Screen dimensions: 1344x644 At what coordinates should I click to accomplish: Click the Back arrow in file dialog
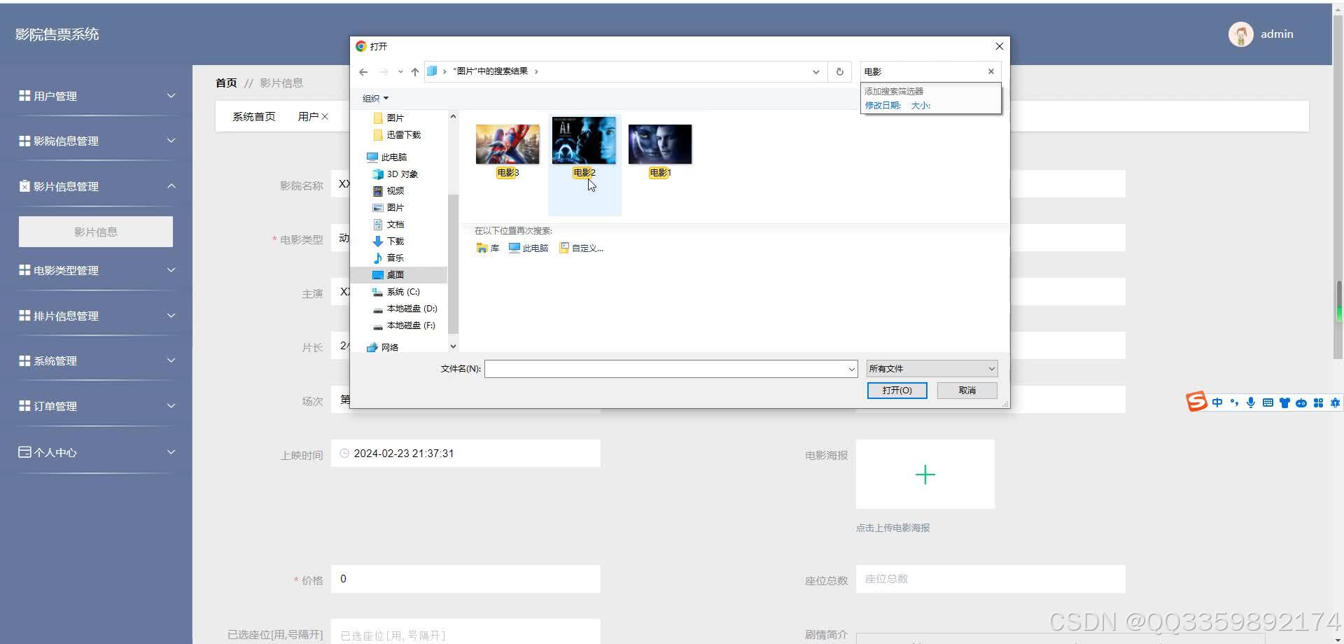tap(363, 71)
